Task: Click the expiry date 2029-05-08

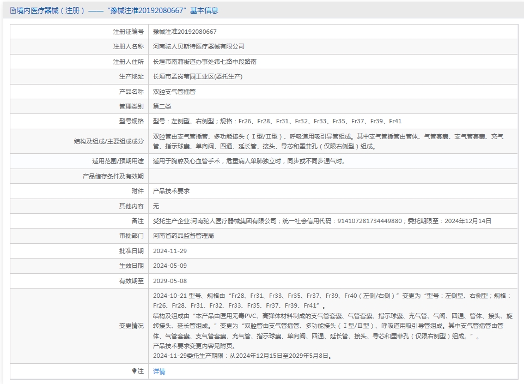Action: [x=170, y=281]
